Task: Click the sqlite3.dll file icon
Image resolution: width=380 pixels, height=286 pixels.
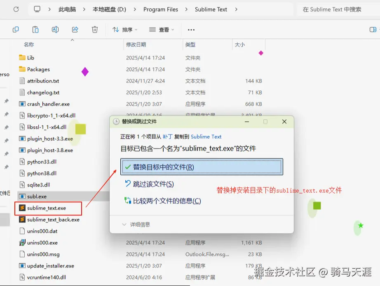Action: point(22,184)
